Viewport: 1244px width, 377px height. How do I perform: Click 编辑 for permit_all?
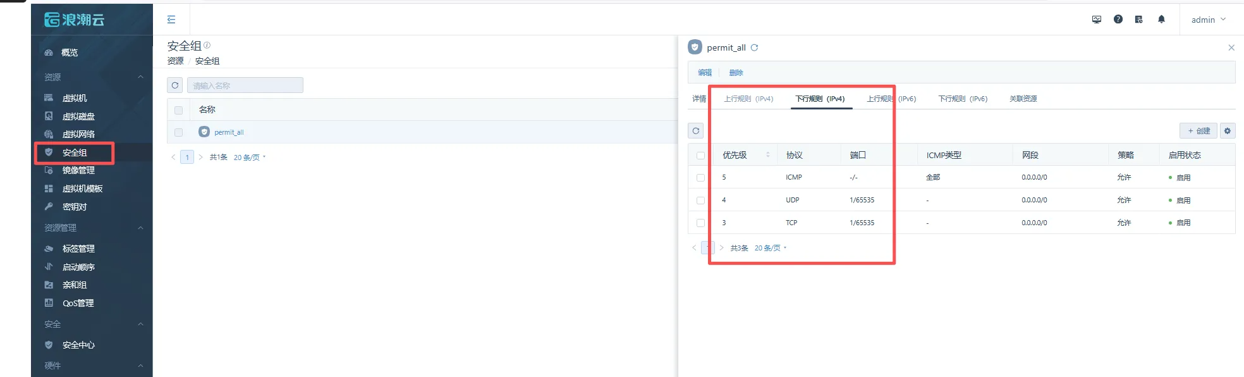(705, 73)
